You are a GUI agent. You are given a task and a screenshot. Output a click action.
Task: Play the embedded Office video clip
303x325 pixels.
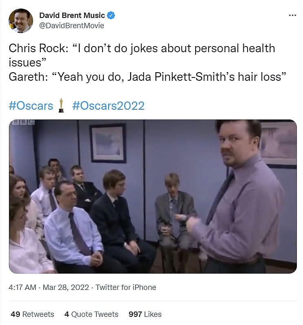(153, 196)
